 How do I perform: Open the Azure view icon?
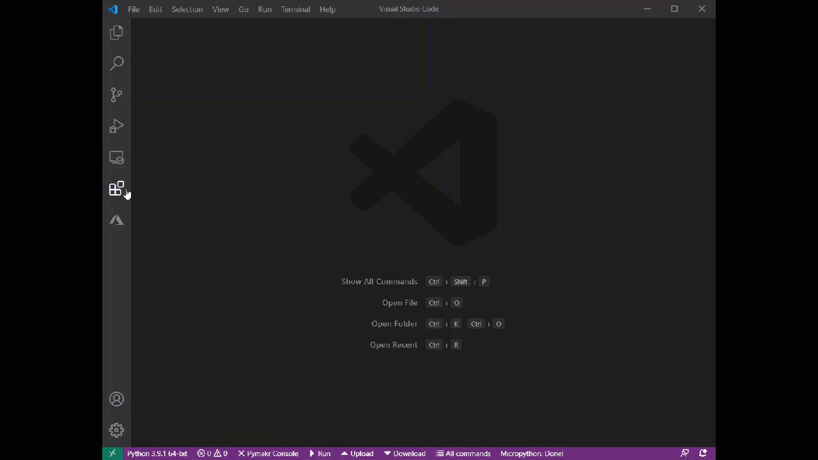[x=116, y=220]
